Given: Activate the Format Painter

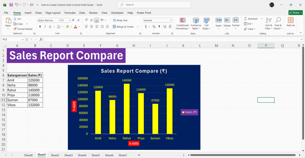Looking at the screenshot, I should pos(23,29).
